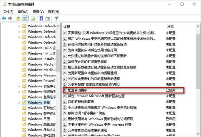Screen dimensions: 201x137
Task: Toggle the show/hide console tree icon
Action: [x=25, y=19]
